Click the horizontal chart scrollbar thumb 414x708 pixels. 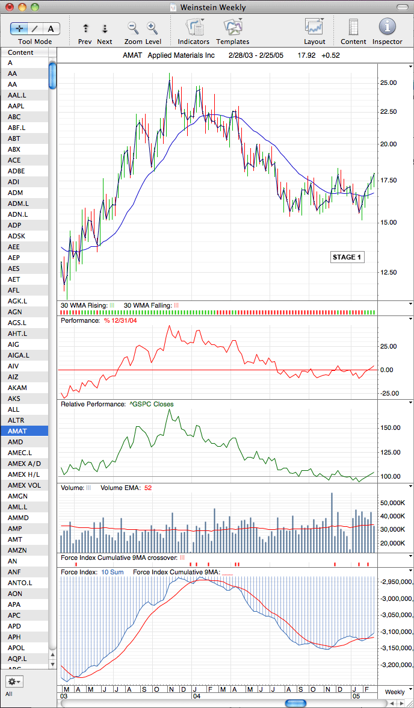tap(295, 703)
